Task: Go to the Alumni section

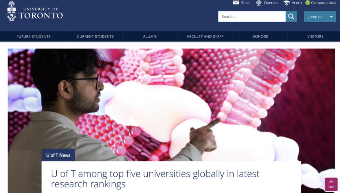Action: 150,37
